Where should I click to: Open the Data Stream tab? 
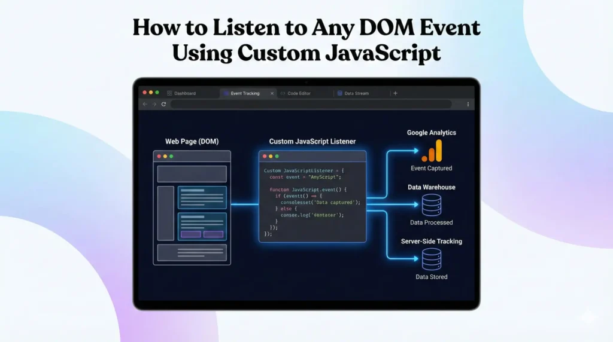(x=356, y=93)
